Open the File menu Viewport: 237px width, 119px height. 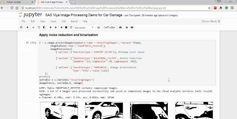pyautogui.click(x=23, y=21)
